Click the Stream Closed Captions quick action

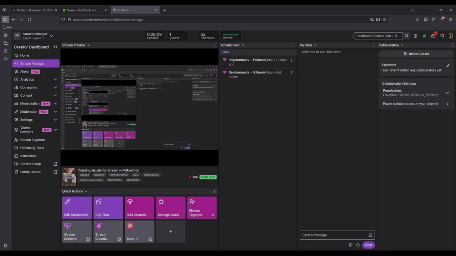point(108,231)
